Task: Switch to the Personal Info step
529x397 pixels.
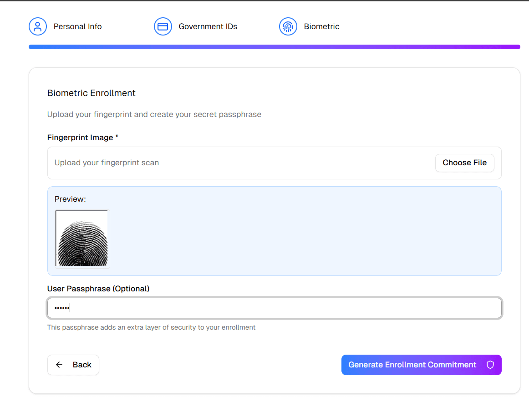Action: [77, 26]
